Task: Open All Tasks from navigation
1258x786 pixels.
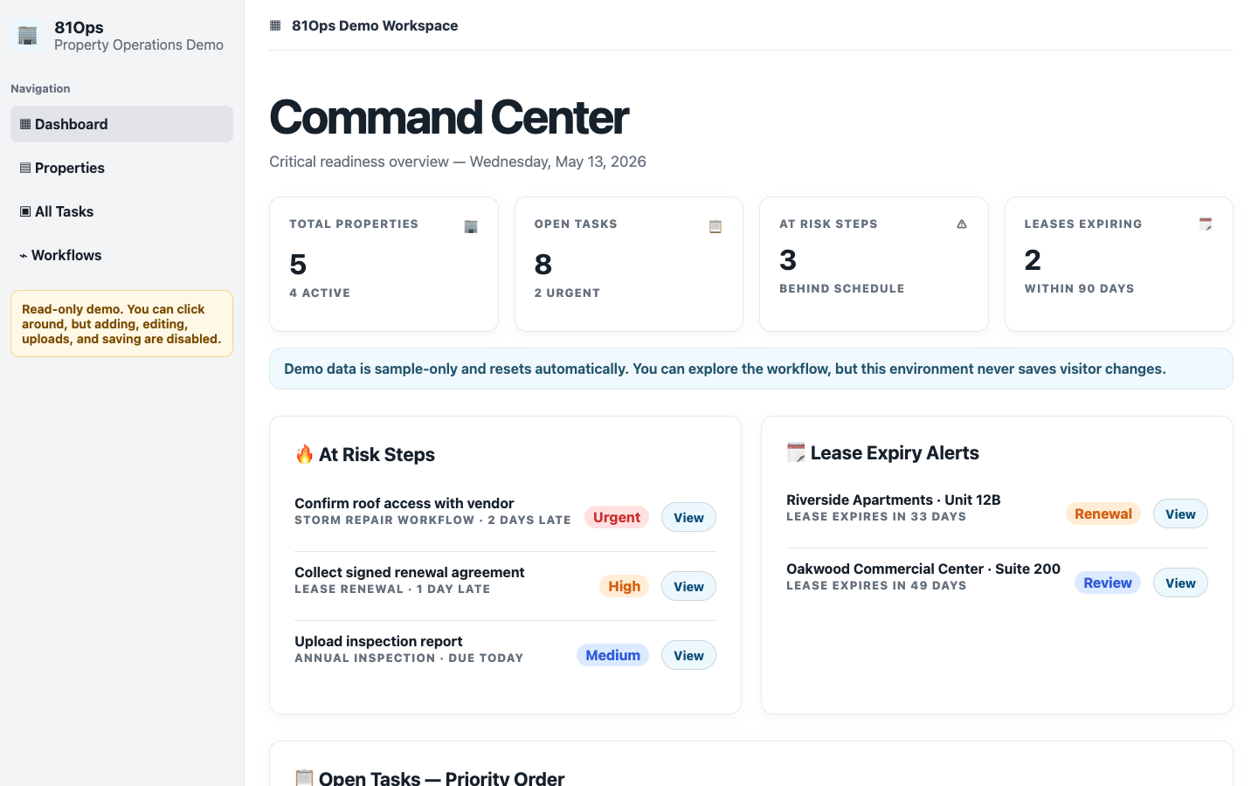Action: point(121,211)
